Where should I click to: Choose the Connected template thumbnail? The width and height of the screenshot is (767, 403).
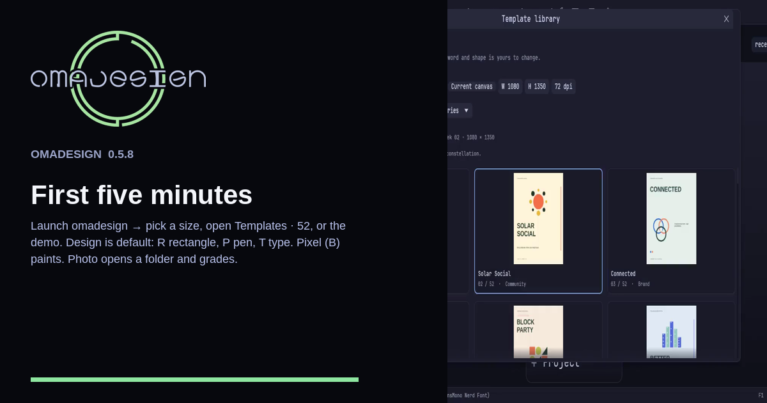pyautogui.click(x=671, y=218)
